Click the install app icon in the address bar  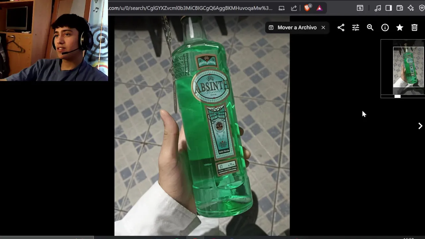click(x=282, y=8)
